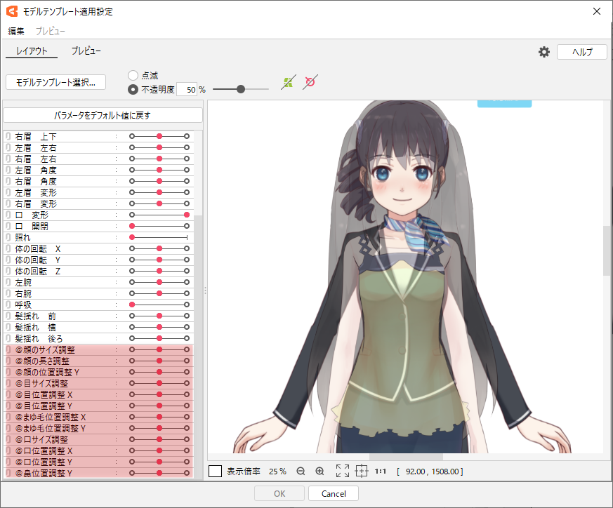Click the 25 % zoom value
This screenshot has width=613, height=508.
coord(277,472)
